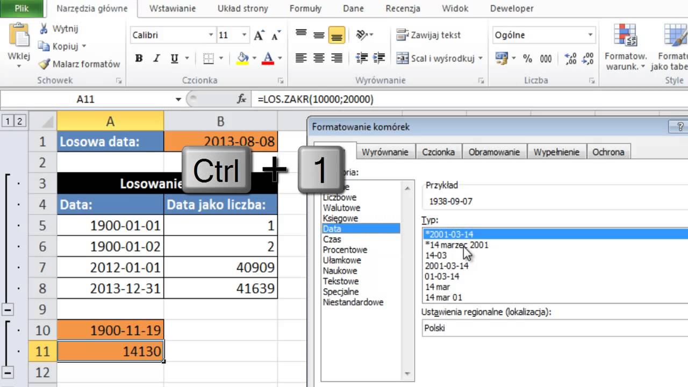
Task: Select Walutowe in the category list
Action: coord(341,208)
